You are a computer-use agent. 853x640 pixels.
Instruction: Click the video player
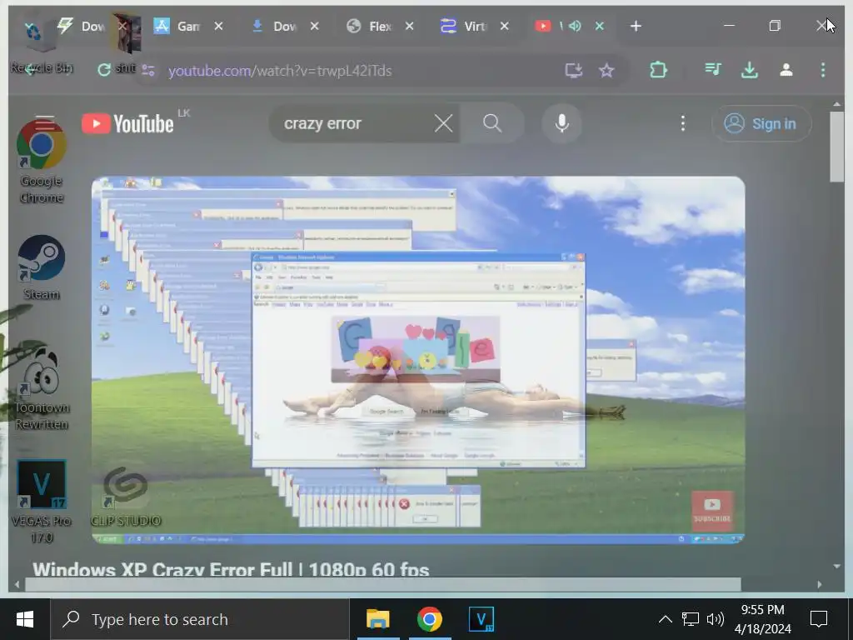(x=418, y=360)
